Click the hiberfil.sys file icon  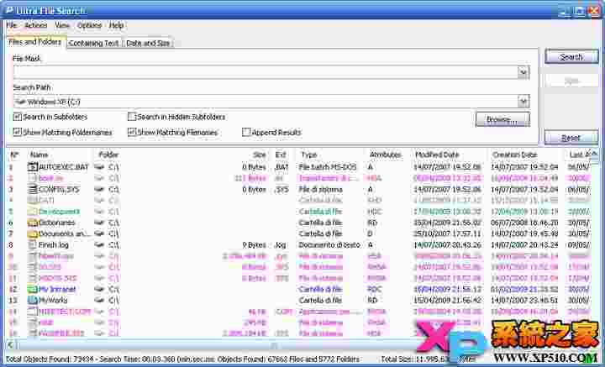33,256
